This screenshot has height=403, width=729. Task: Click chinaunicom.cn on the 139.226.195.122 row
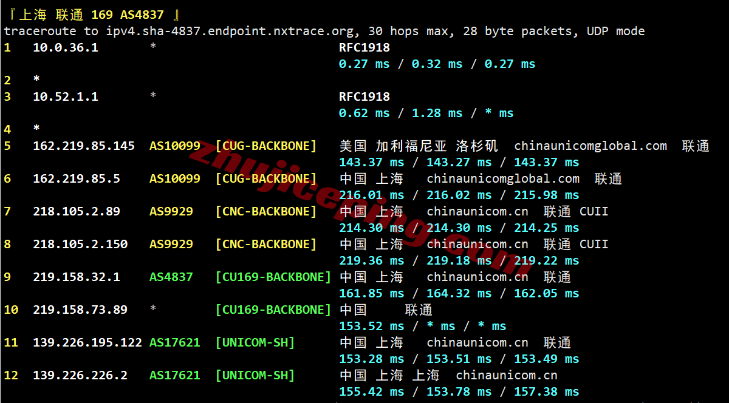tap(477, 342)
